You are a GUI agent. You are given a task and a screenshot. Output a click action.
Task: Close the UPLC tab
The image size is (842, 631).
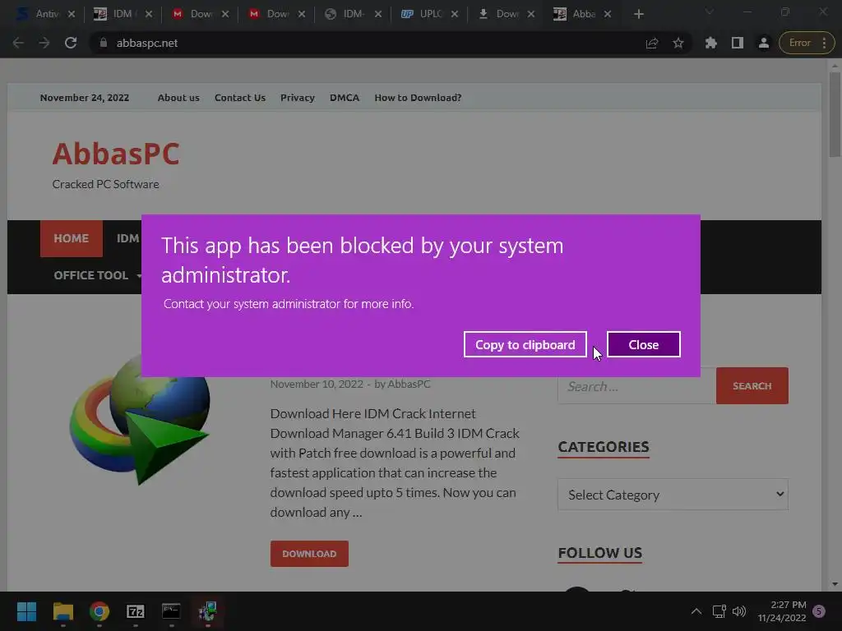click(455, 14)
